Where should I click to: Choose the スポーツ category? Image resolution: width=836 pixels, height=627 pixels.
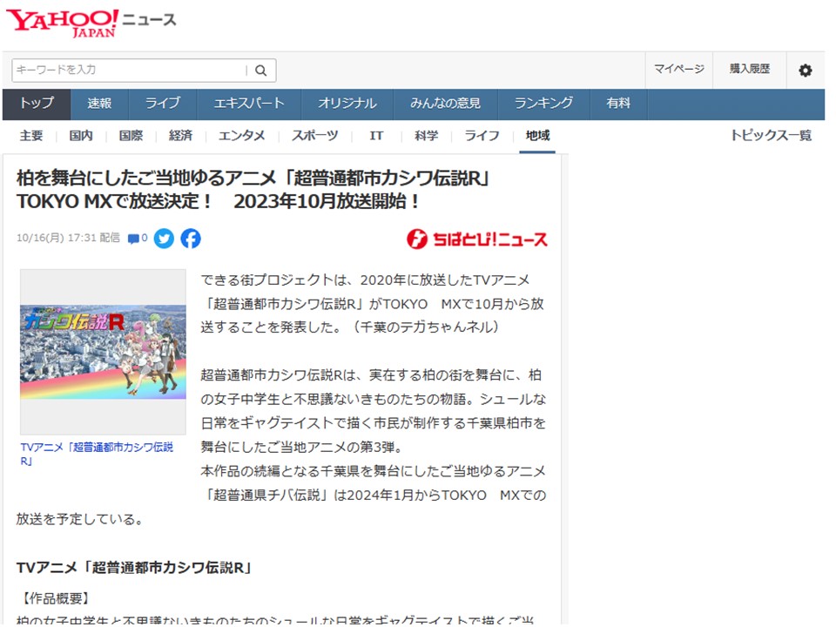(x=315, y=136)
